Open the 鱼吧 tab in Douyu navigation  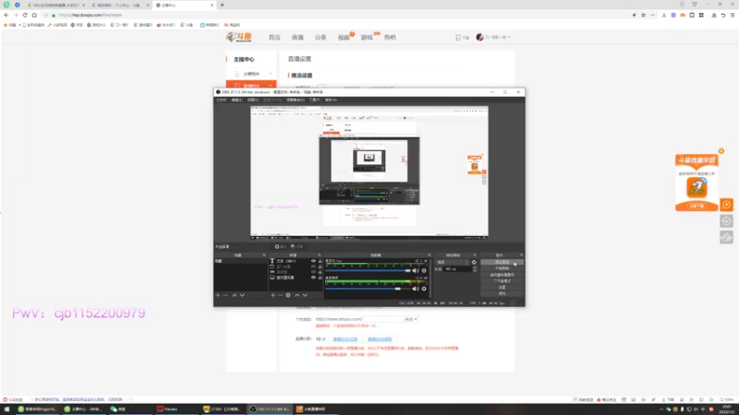390,38
